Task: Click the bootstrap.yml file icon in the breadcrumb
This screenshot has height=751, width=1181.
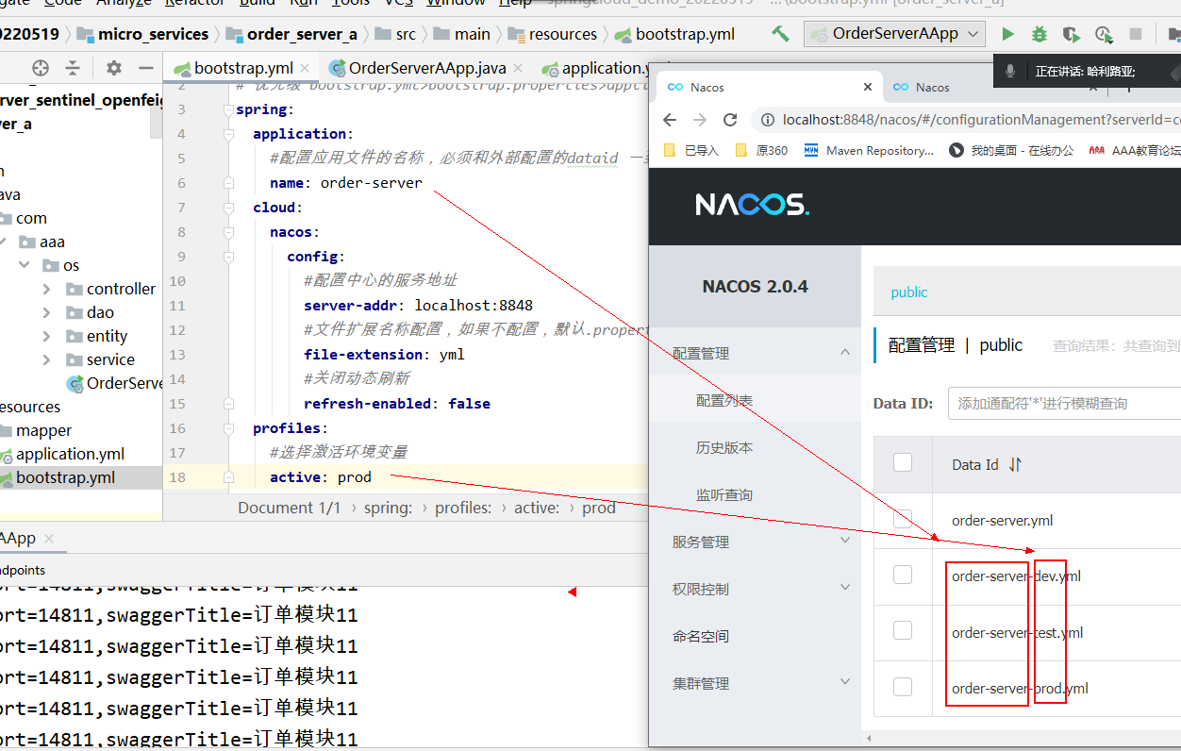Action: pos(623,35)
